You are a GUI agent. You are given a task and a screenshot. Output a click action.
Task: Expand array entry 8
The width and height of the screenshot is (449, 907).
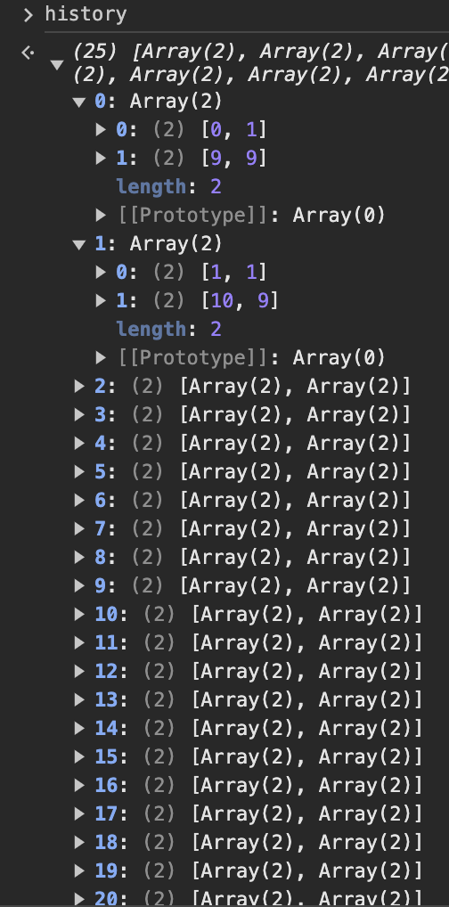coord(80,557)
